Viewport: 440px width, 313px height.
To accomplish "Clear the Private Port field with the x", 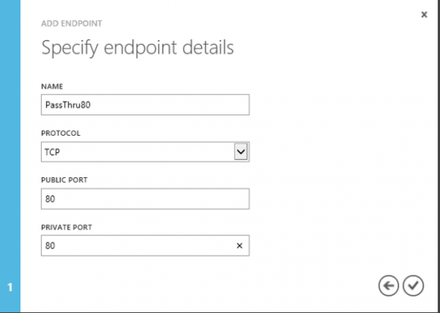I will (x=240, y=246).
